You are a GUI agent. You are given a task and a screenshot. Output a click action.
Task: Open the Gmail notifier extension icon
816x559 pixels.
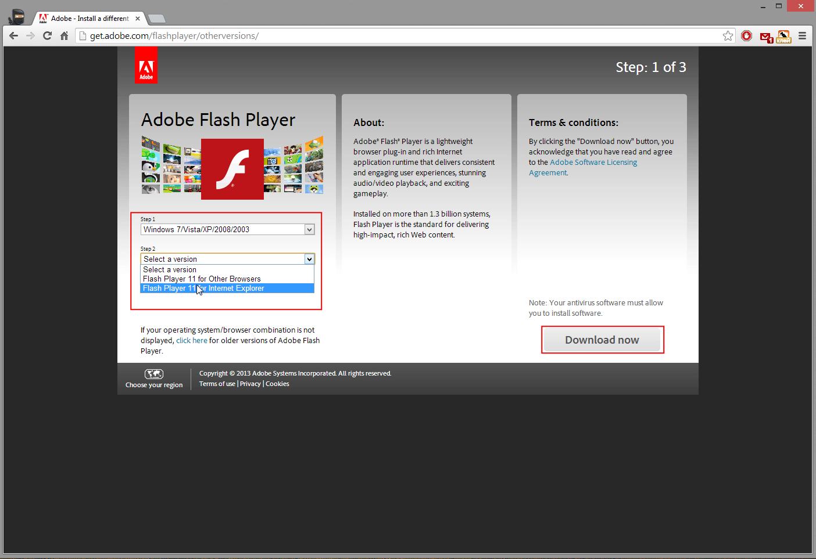pos(765,36)
